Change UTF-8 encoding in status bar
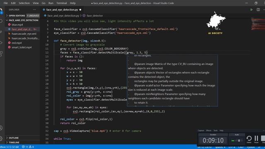The width and height of the screenshot is (265, 149). click(x=232, y=147)
